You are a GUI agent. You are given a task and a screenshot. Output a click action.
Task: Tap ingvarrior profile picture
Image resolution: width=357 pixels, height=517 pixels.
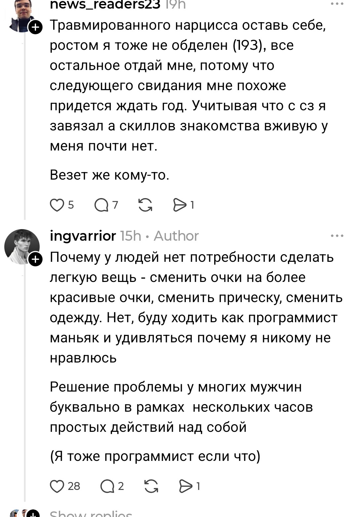tap(22, 247)
